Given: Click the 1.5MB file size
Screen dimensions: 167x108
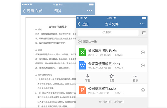Looking at the screenshot, I should (119, 55).
